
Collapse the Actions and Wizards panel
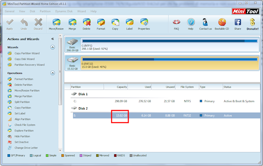coord(52,39)
